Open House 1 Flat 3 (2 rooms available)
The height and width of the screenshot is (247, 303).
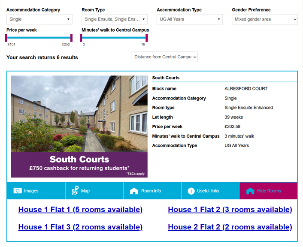(80, 227)
